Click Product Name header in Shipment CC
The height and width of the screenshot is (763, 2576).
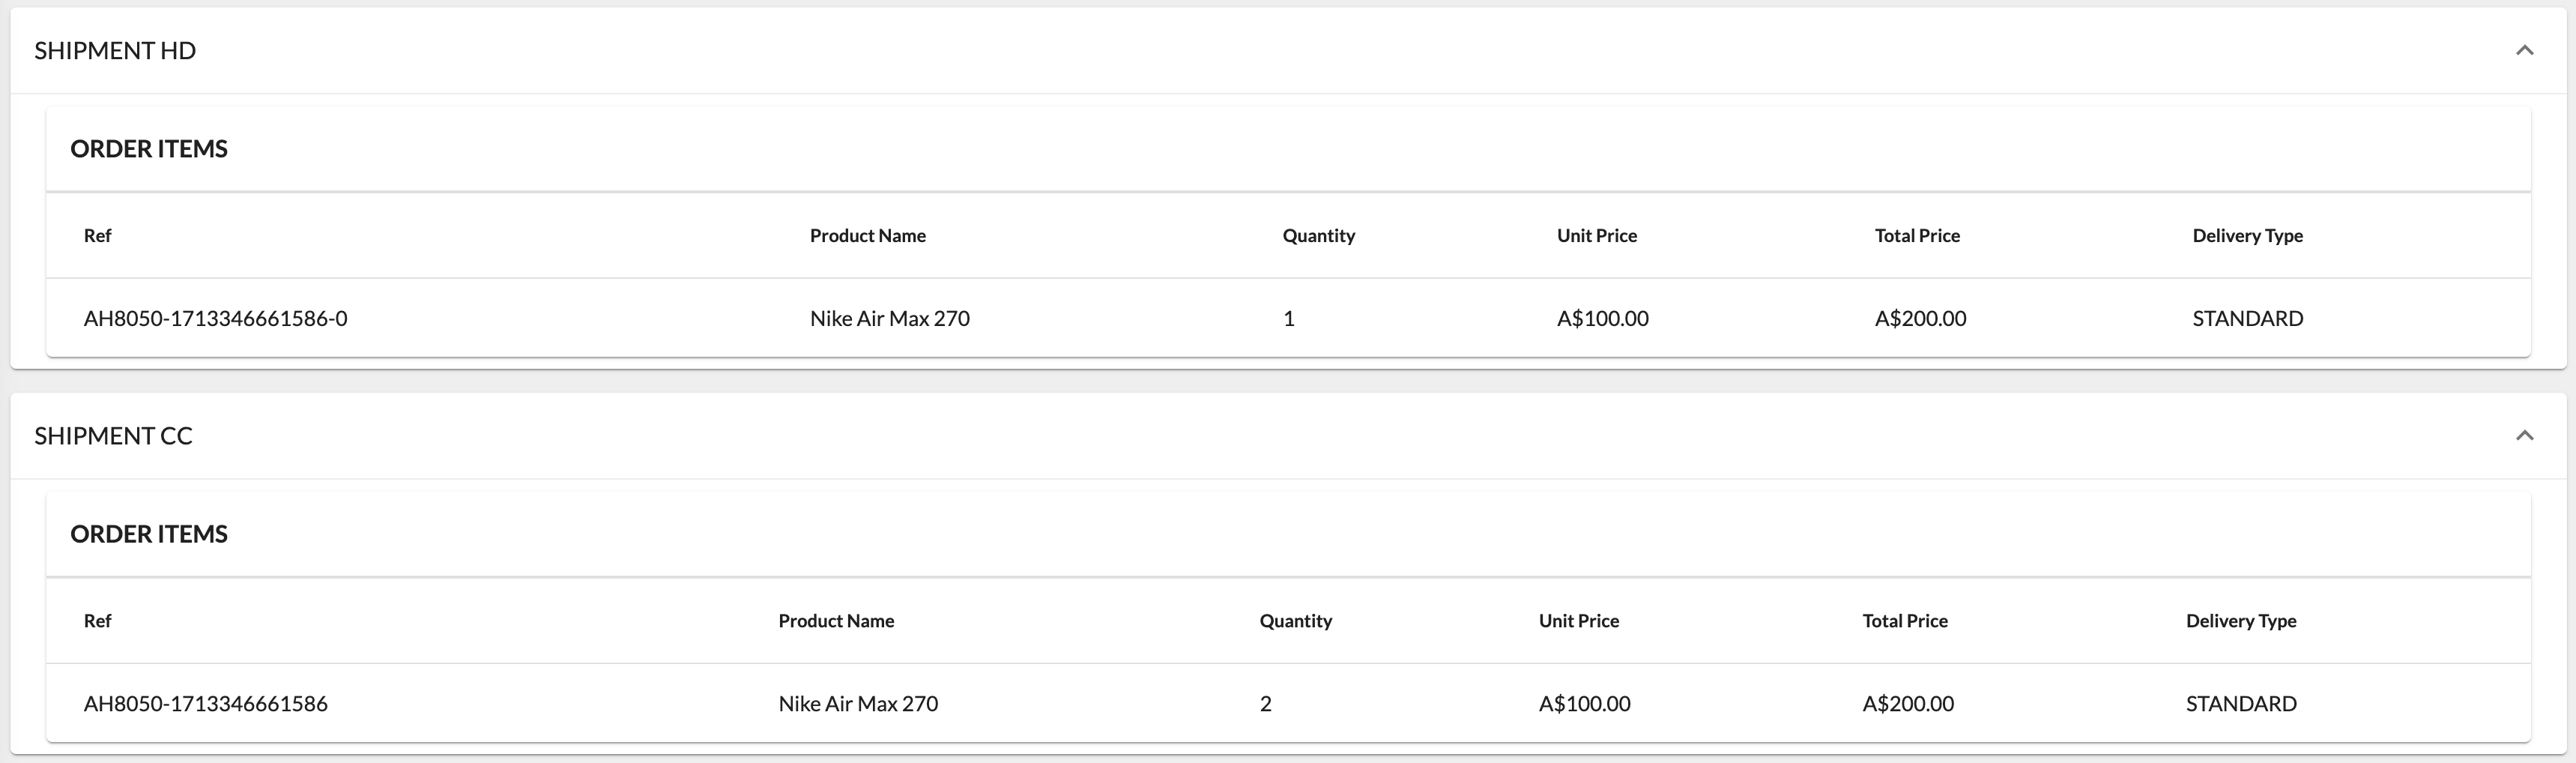click(x=836, y=620)
